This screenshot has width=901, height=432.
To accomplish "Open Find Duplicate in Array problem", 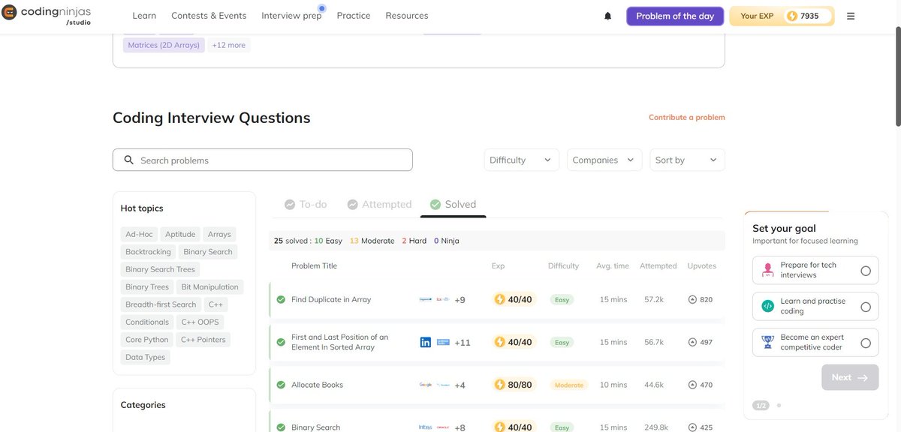I will 331,299.
